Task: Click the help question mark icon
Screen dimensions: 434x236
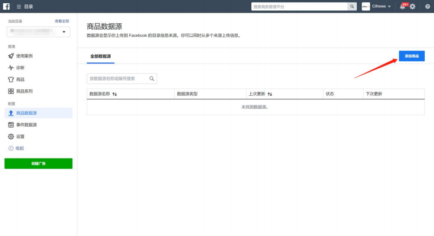Action: (428, 6)
